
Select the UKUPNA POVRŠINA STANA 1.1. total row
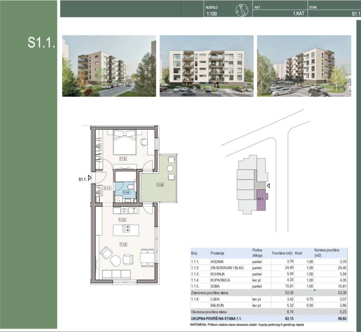pyautogui.click(x=267, y=318)
